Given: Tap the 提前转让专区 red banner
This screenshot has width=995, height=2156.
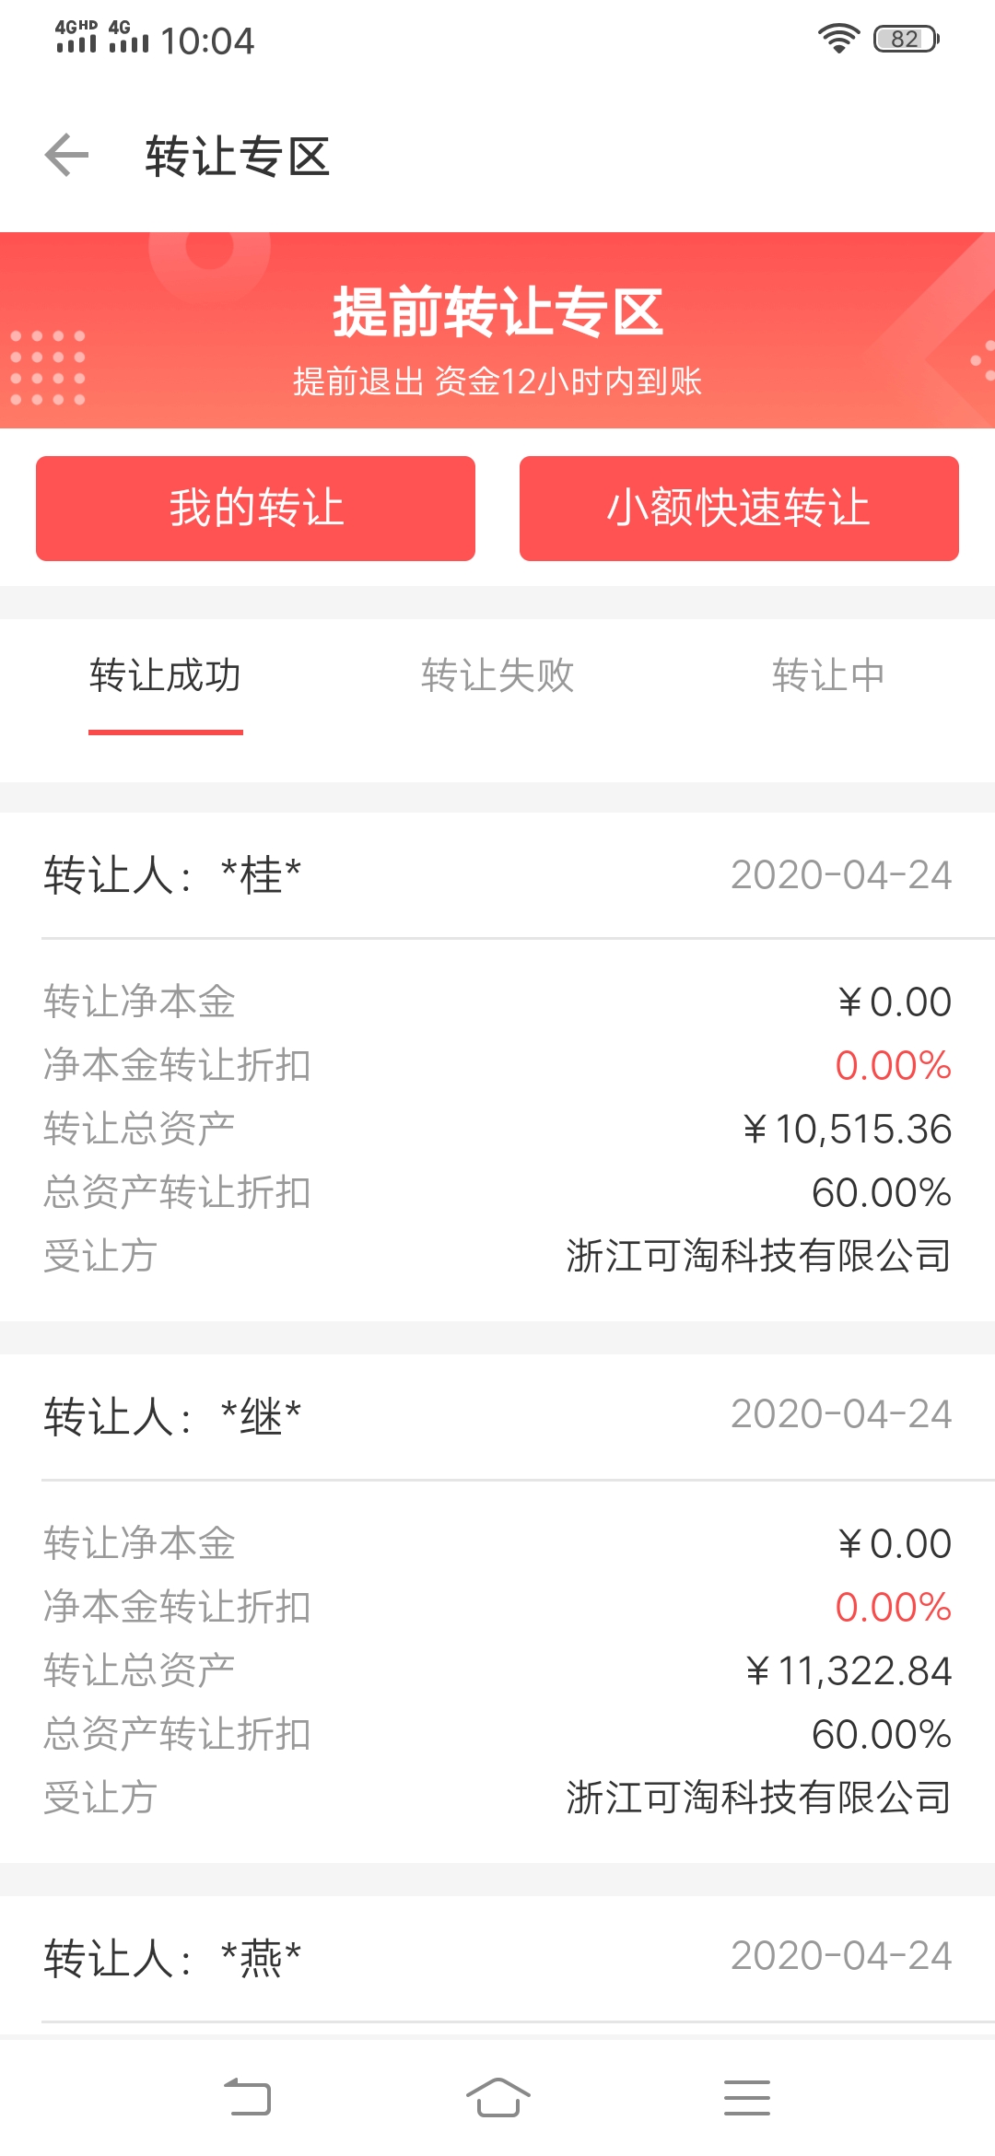Looking at the screenshot, I should [497, 330].
